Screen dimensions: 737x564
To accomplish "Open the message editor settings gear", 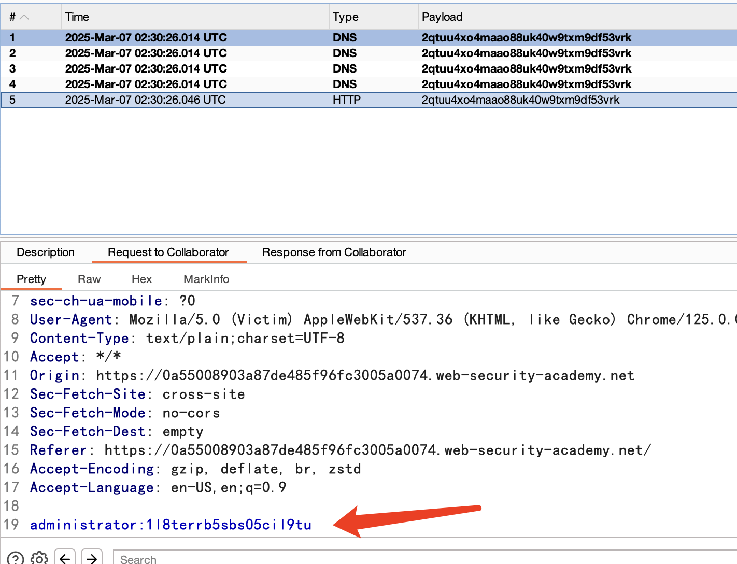I will [x=39, y=558].
